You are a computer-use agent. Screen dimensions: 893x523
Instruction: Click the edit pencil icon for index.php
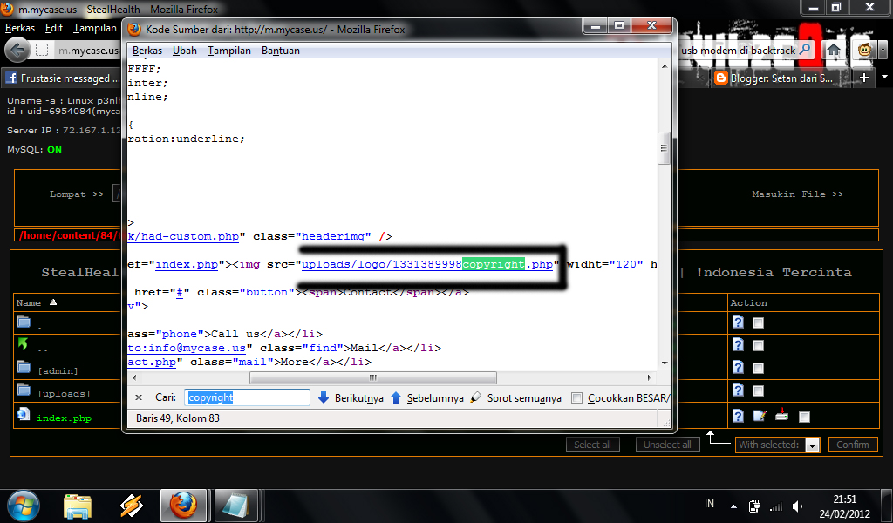(760, 416)
